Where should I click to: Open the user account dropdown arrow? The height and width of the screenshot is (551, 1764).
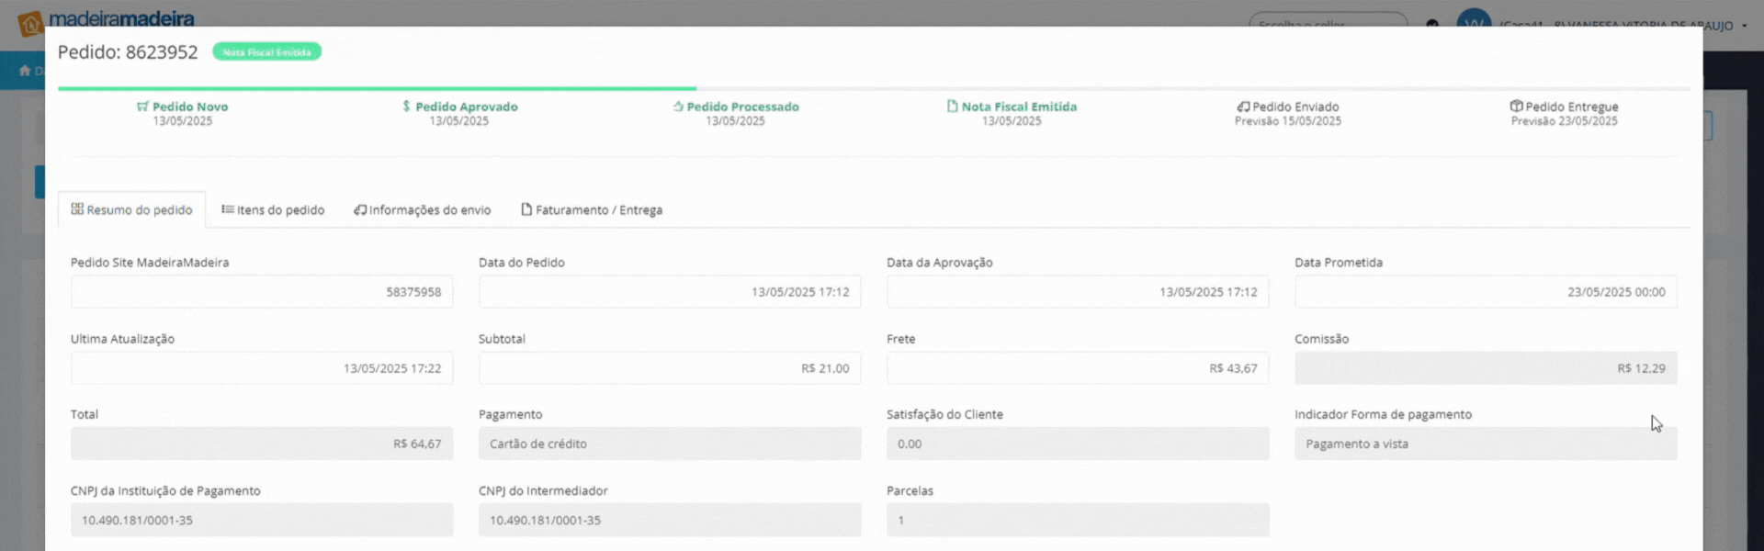point(1744,26)
